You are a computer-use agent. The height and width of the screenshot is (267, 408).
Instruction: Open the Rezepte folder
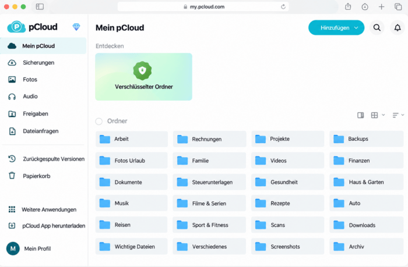click(287, 203)
